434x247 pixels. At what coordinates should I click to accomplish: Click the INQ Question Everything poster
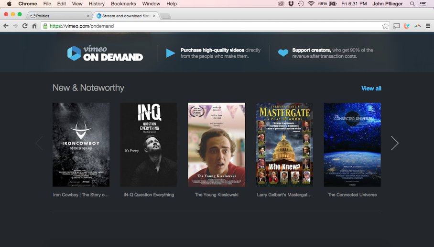(149, 144)
